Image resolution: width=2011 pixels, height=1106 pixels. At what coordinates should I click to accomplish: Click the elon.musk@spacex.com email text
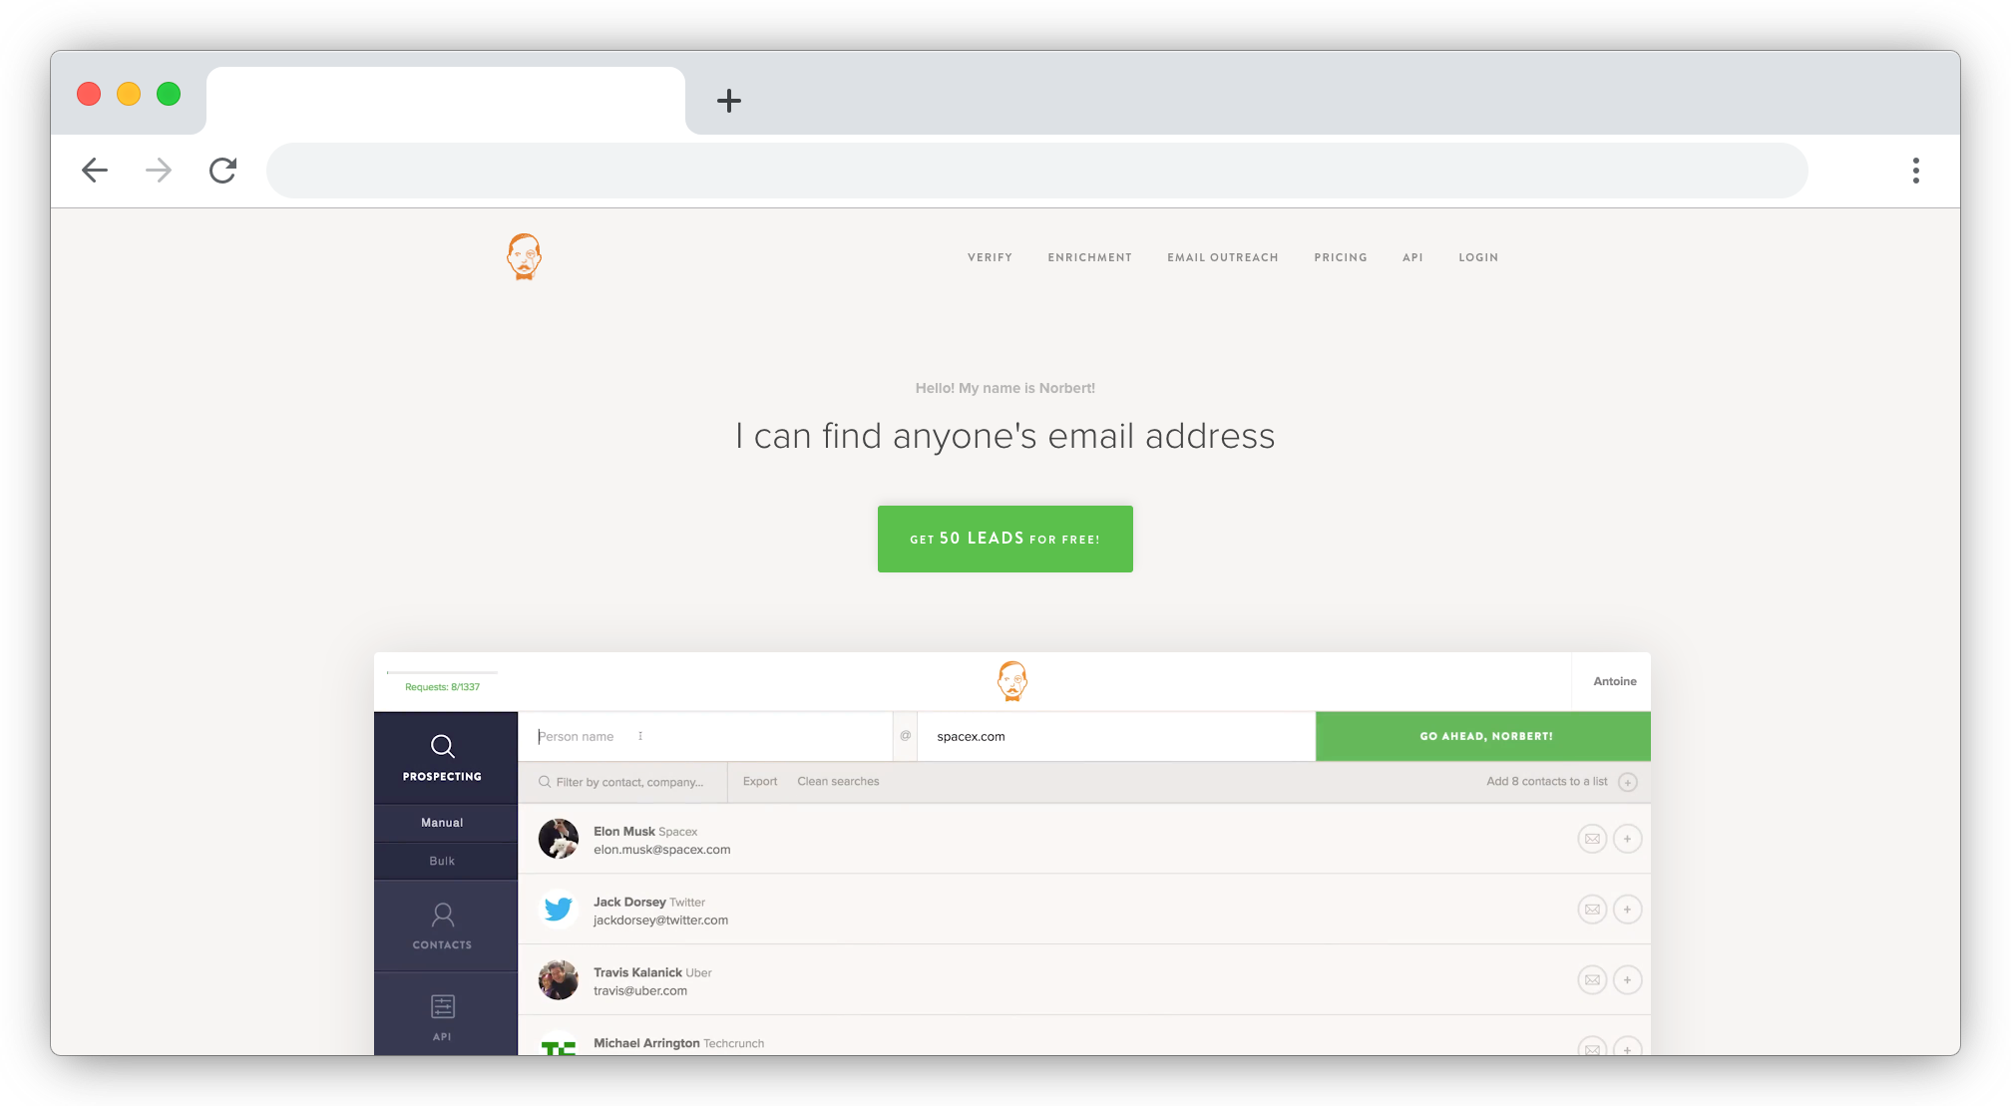tap(662, 850)
